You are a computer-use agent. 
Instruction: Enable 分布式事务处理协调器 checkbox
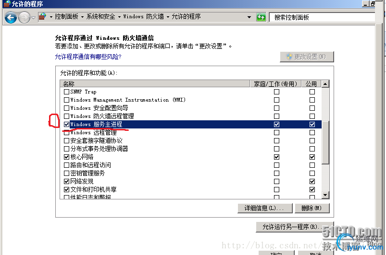tap(66, 149)
